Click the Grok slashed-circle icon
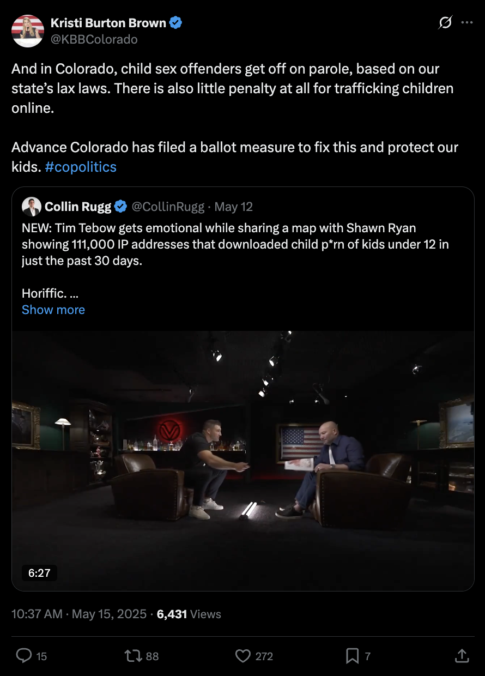 (x=445, y=23)
